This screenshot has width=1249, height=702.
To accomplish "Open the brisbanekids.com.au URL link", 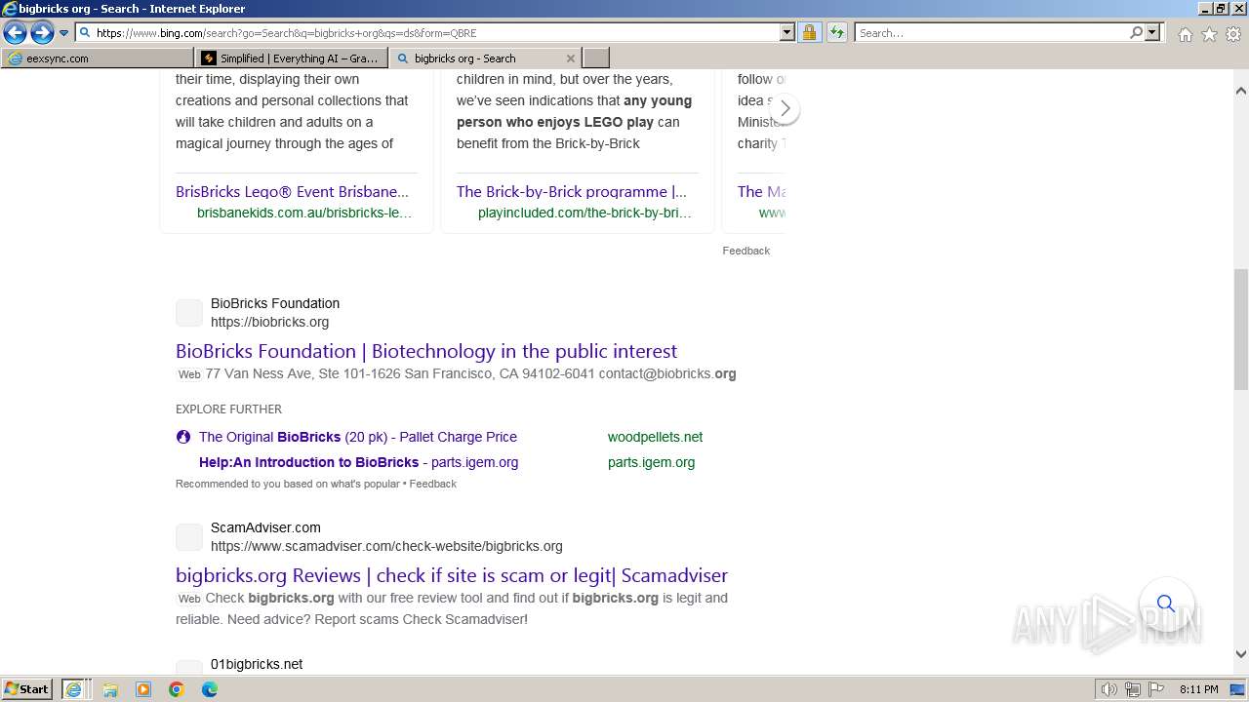I will (304, 213).
